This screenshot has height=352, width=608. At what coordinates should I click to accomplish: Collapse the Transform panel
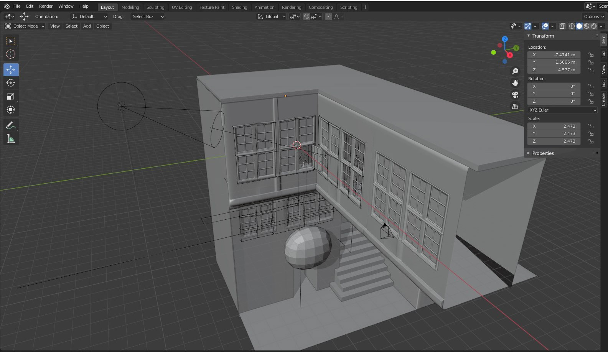pyautogui.click(x=529, y=36)
